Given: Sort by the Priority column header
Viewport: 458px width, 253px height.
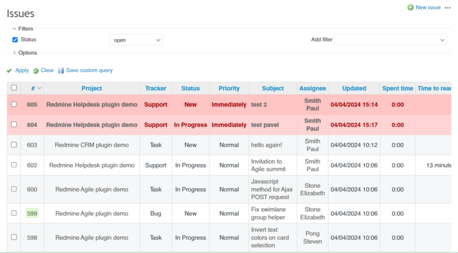Looking at the screenshot, I should (229, 89).
